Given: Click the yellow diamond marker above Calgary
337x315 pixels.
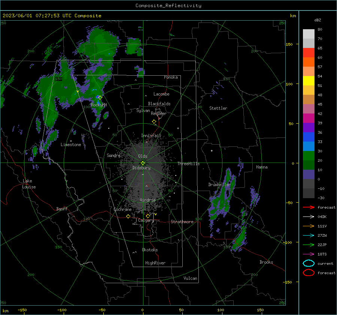Looking at the screenshot, I should point(148,216).
